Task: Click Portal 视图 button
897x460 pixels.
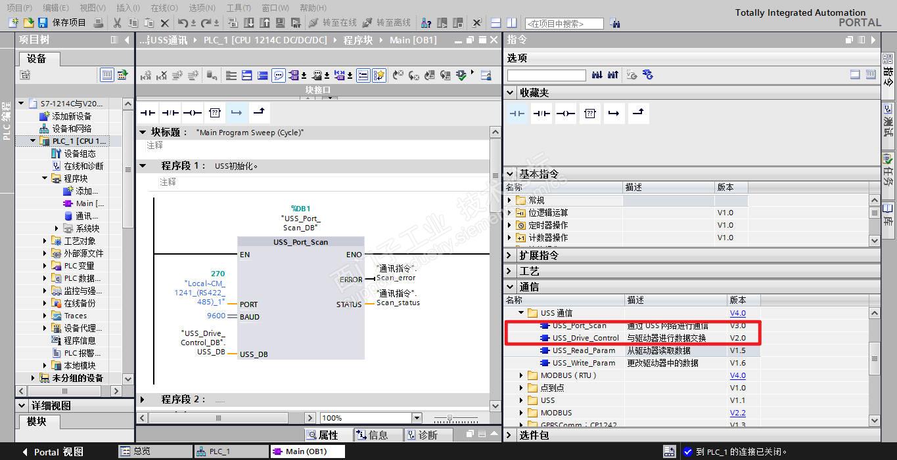Action: click(x=53, y=451)
